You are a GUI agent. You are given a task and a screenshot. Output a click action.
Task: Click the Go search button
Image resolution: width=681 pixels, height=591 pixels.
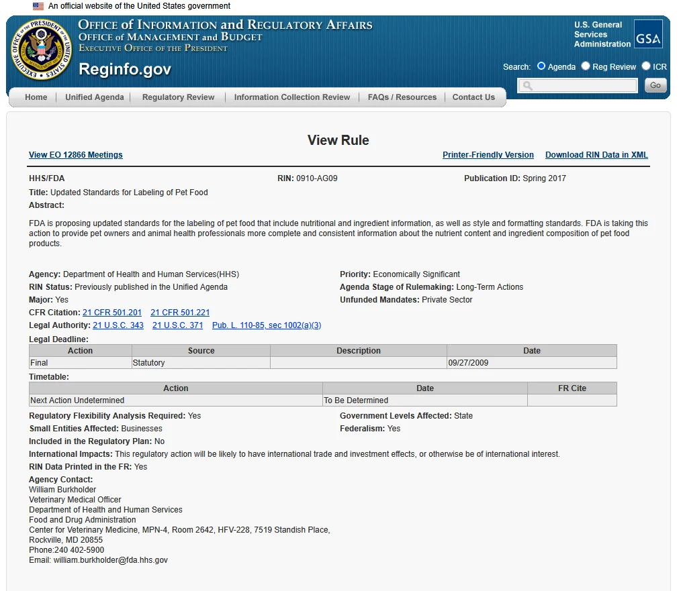pos(655,85)
